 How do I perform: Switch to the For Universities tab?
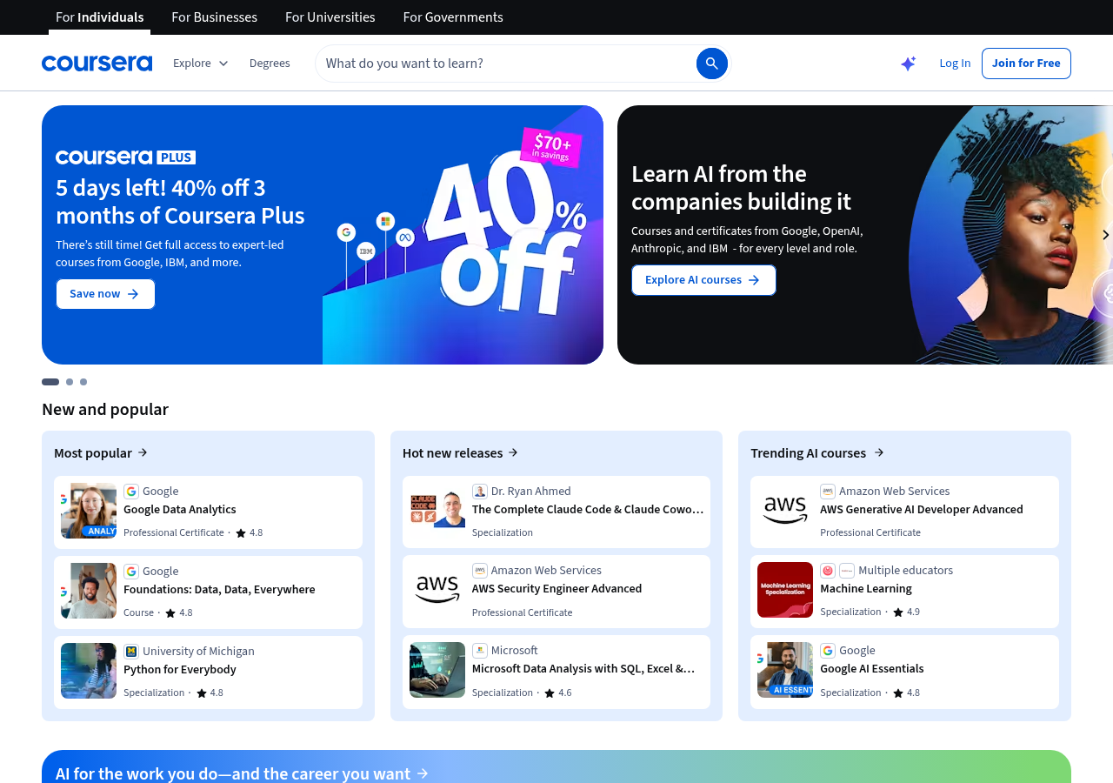click(330, 17)
